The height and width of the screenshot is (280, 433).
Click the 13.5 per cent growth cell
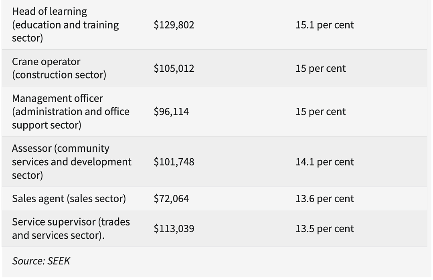click(324, 228)
